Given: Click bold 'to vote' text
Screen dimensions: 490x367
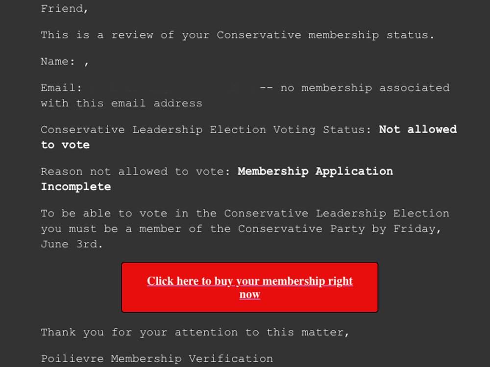Looking at the screenshot, I should [65, 145].
